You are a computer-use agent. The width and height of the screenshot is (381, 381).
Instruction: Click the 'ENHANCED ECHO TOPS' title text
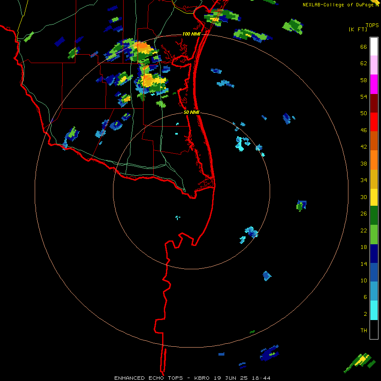pos(149,378)
